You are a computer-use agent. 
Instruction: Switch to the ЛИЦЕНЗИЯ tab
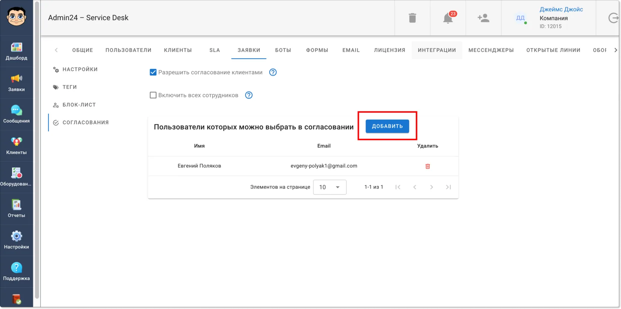pos(390,50)
